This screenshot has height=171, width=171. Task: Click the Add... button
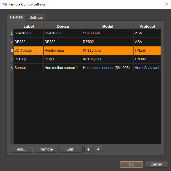(21, 149)
